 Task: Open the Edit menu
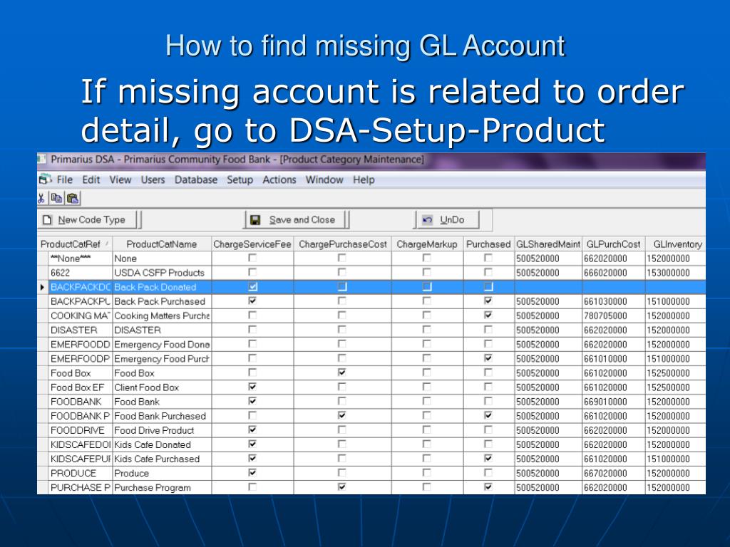click(91, 179)
